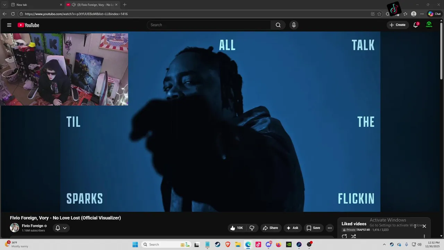The image size is (444, 250).
Task: Open the YouTube hamburger guide menu
Action: pos(9,25)
